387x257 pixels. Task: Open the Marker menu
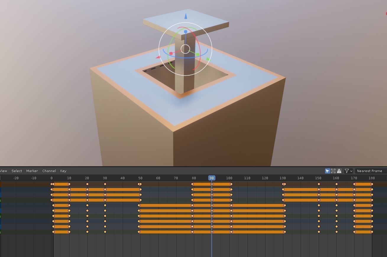pyautogui.click(x=32, y=171)
